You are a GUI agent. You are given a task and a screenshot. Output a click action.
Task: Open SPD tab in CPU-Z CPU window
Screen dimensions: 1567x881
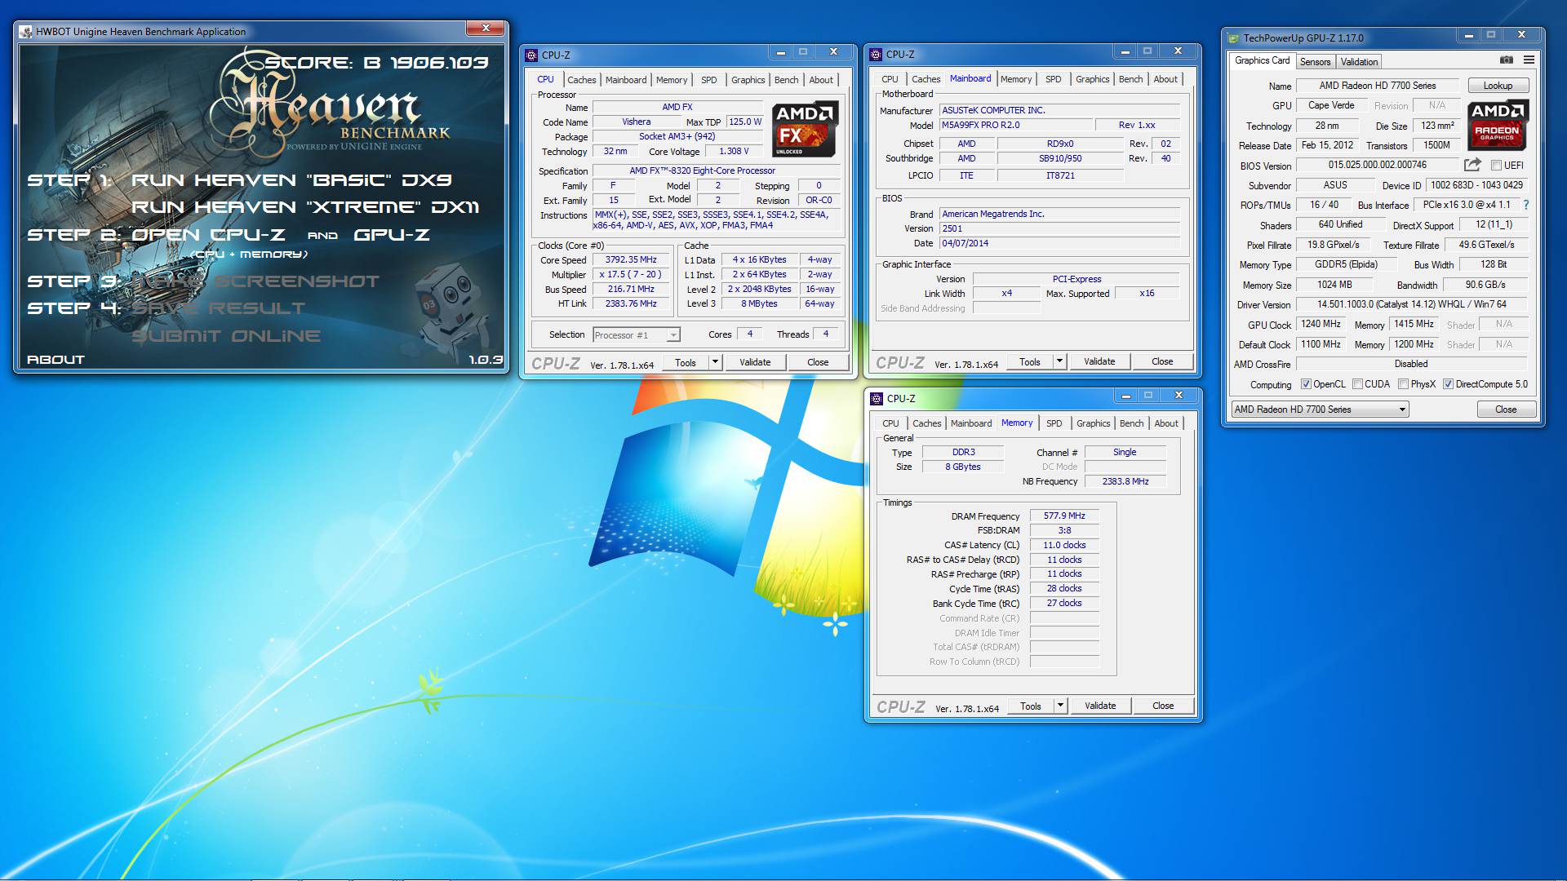(x=708, y=80)
